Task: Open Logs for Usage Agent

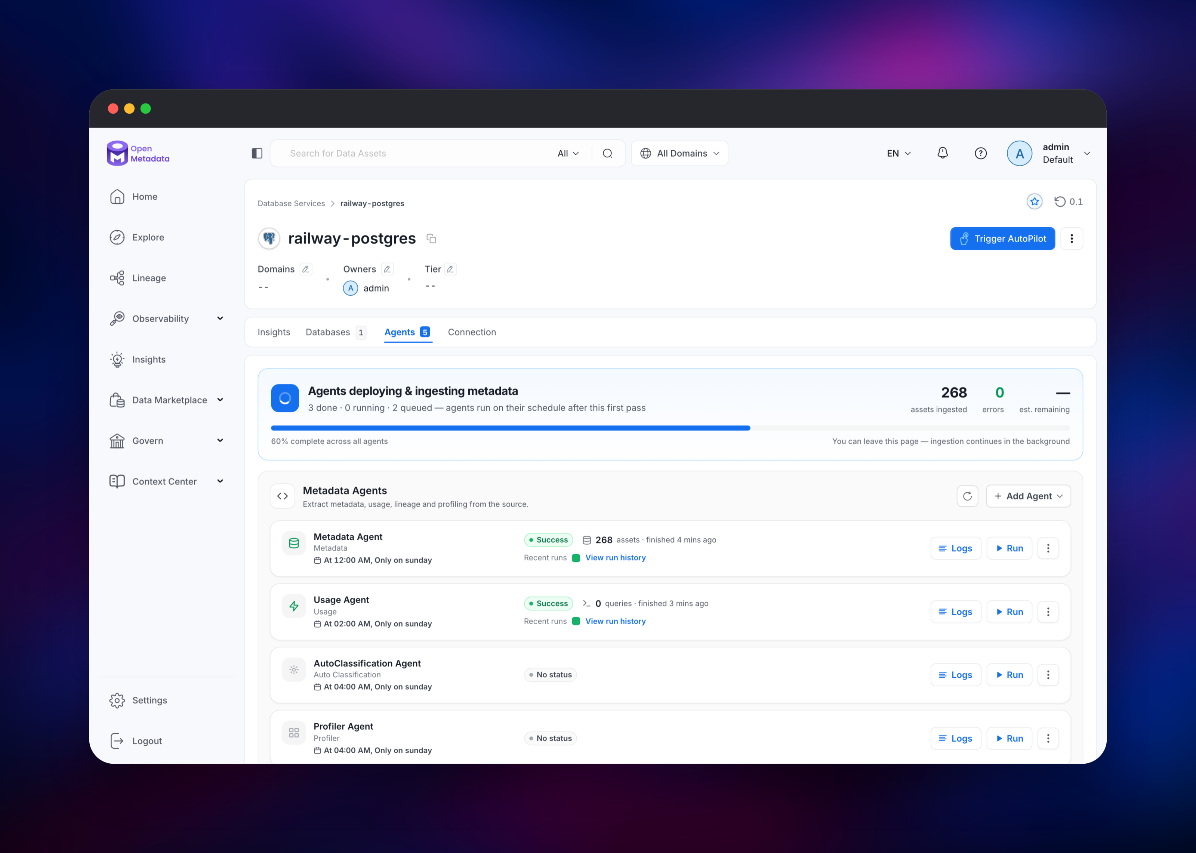Action: (x=956, y=612)
